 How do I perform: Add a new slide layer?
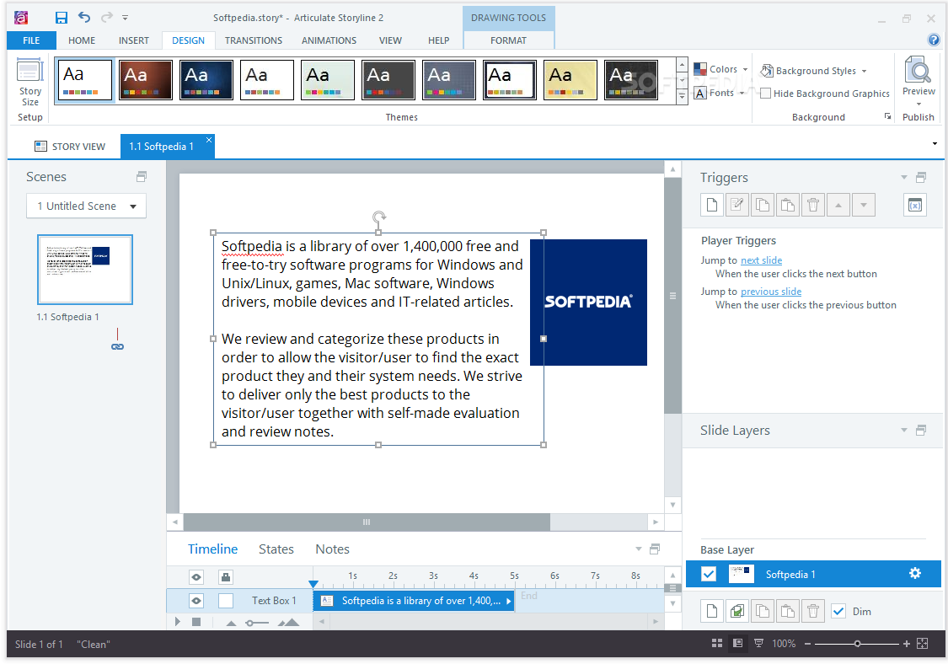click(712, 612)
